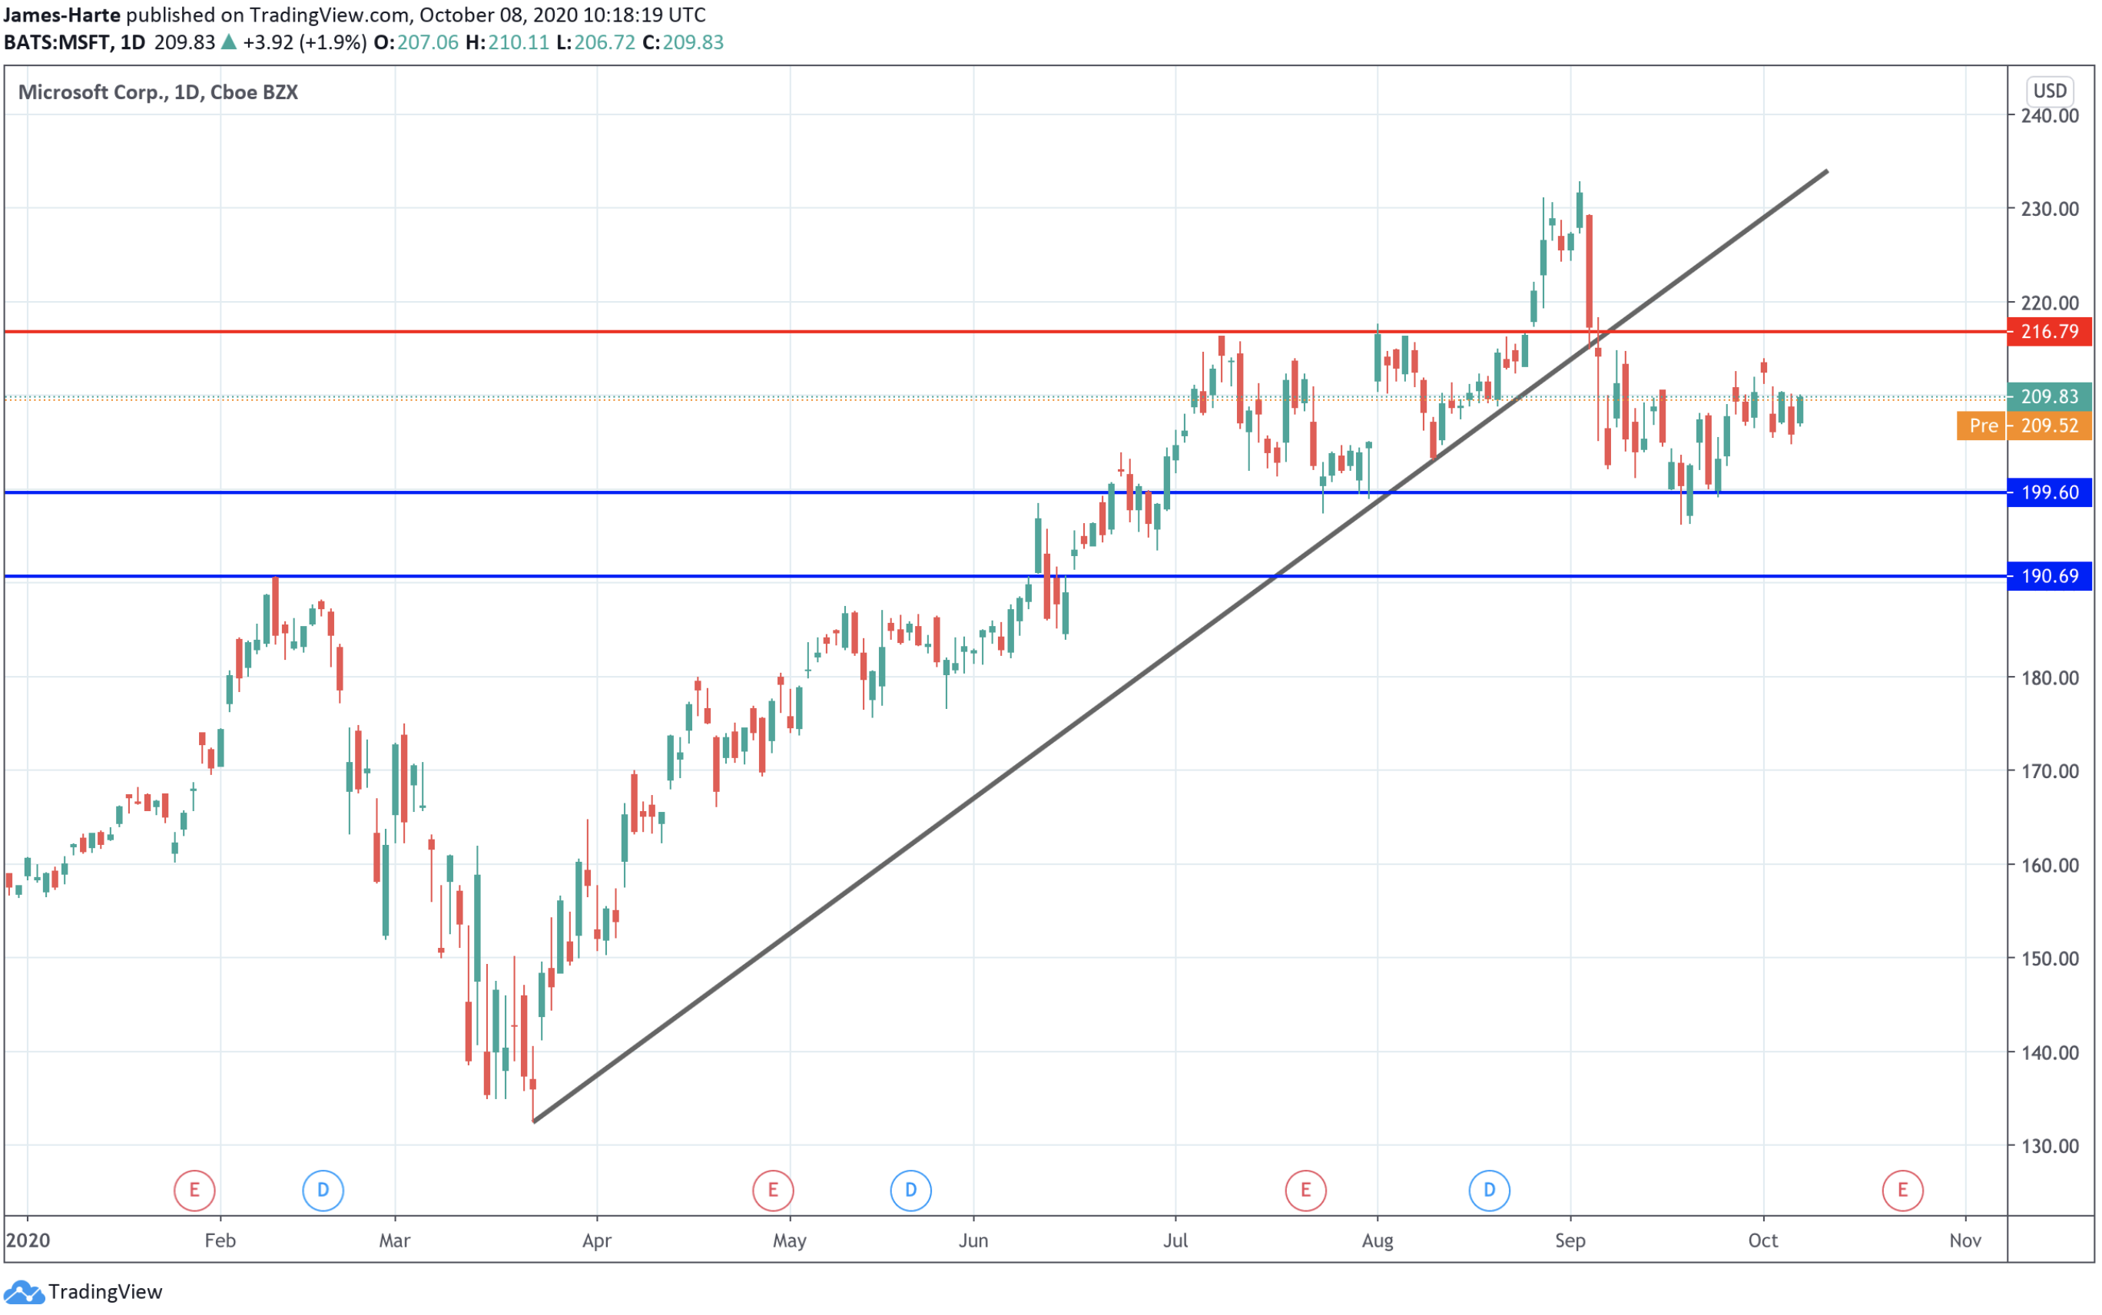Click the late-January earnings E marker
This screenshot has height=1315, width=2102.
194,1190
